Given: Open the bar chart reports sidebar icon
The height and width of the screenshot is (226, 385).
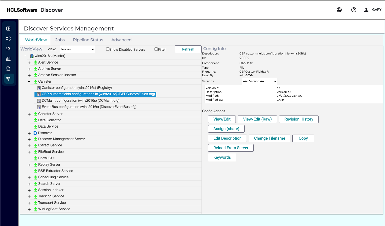Looking at the screenshot, I should [x=8, y=59].
